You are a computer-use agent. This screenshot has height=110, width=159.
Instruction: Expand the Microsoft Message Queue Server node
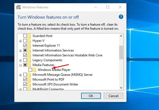(20, 75)
